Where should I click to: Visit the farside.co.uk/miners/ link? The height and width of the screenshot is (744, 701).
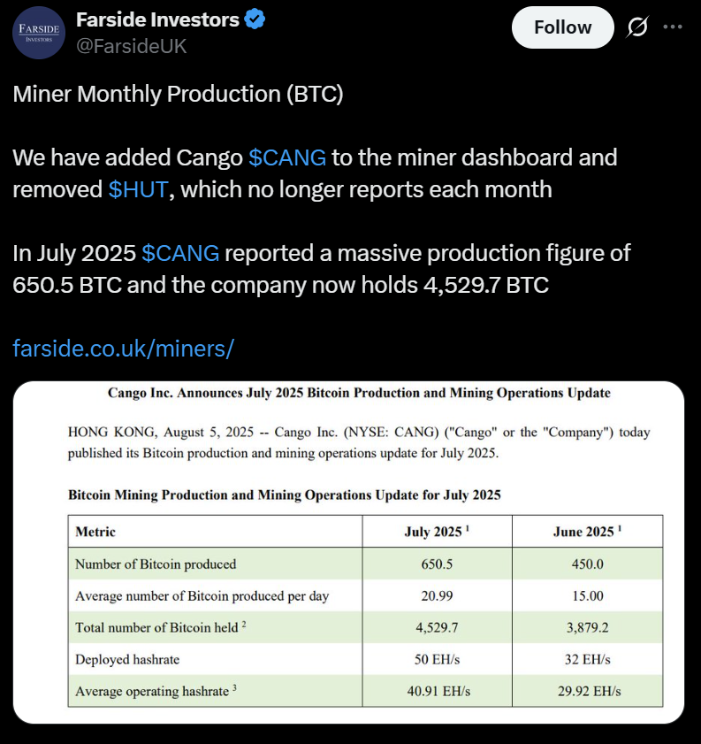[x=122, y=349]
